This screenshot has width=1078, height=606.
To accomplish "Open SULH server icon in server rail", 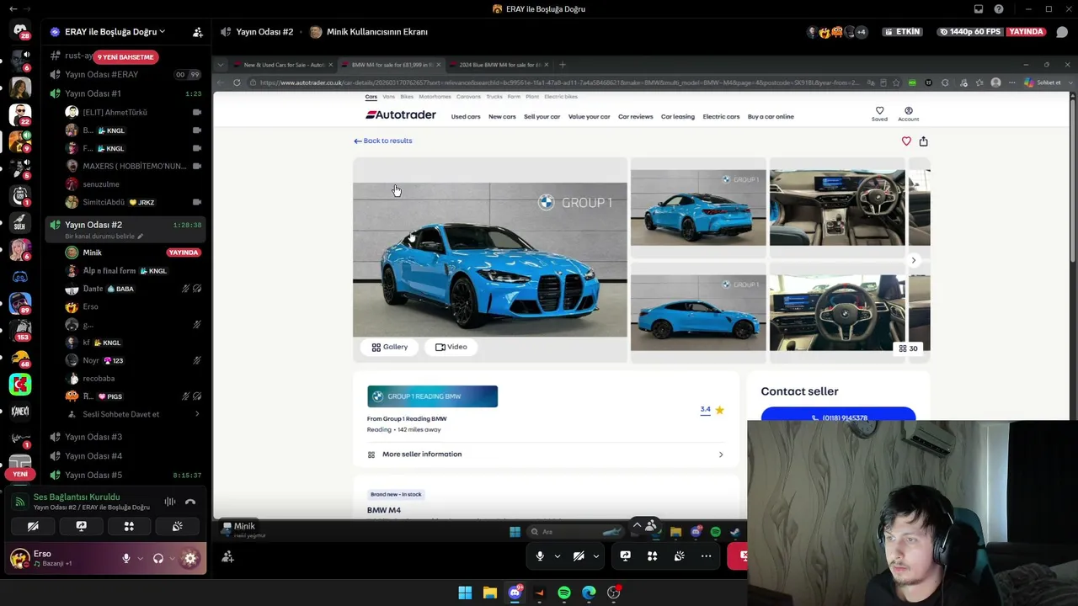I will click(x=20, y=223).
